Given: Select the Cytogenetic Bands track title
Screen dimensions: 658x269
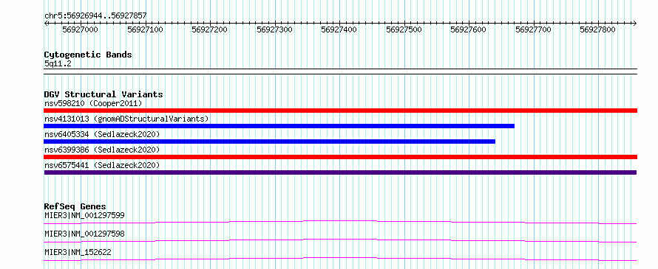Looking at the screenshot, I should (88, 55).
